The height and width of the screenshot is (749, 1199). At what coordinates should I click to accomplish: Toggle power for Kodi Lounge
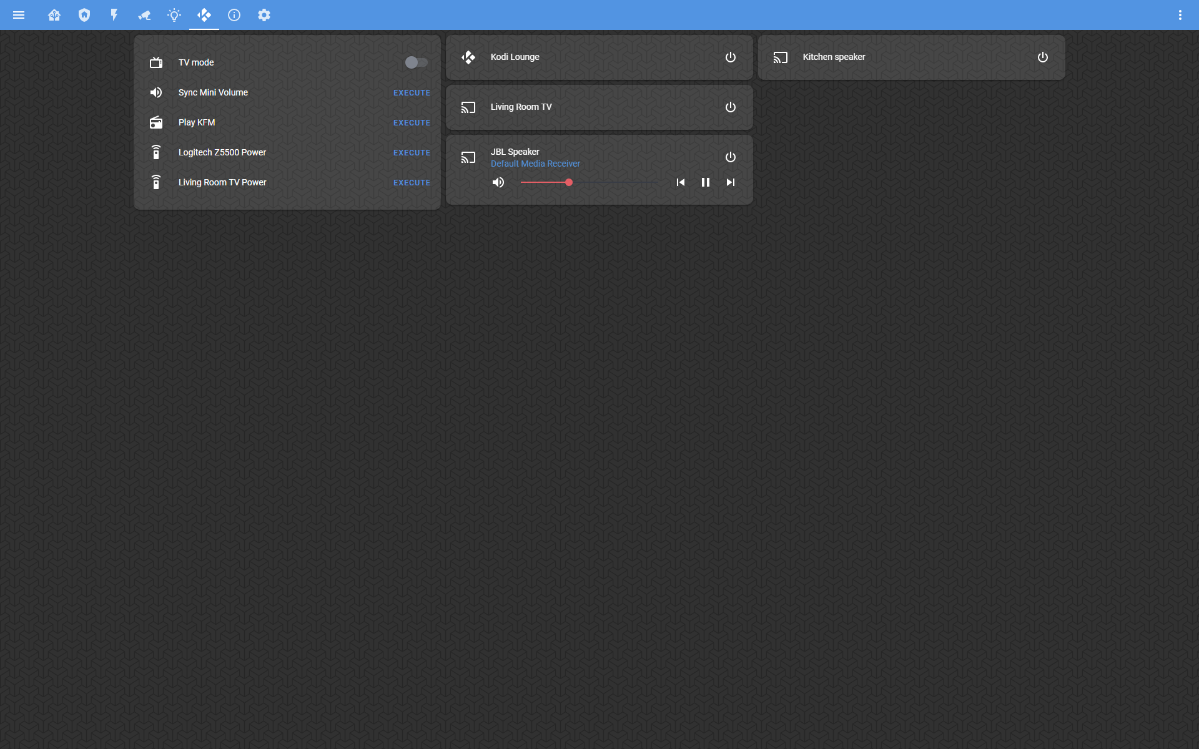pos(730,57)
